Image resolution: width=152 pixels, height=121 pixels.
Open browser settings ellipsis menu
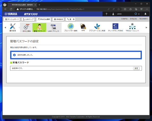click(147, 9)
